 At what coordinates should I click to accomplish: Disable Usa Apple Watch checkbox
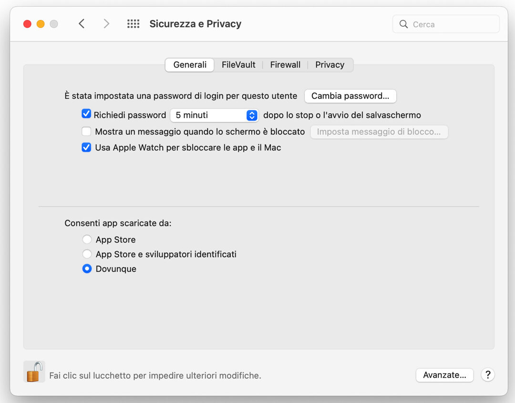[86, 148]
